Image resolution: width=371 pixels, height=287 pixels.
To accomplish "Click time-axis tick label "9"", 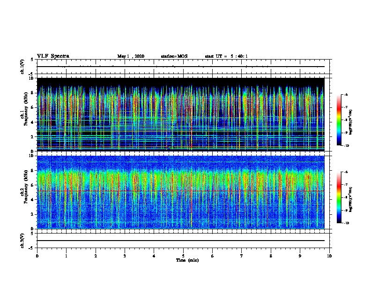I will coord(300,256).
